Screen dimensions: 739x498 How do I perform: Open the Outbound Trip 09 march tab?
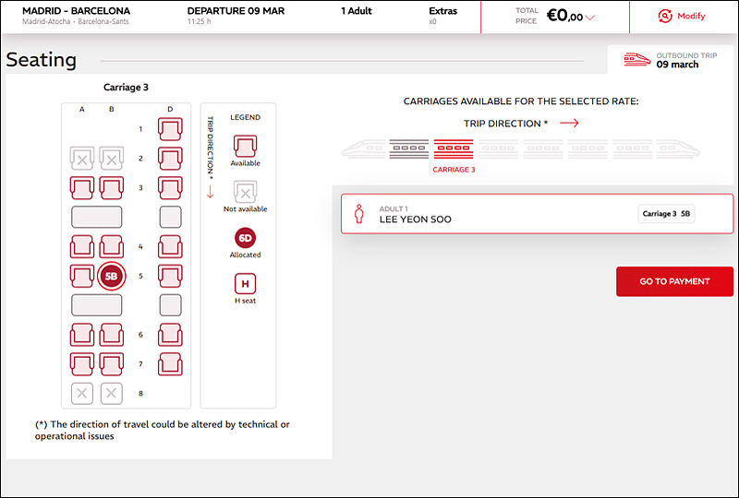point(671,60)
